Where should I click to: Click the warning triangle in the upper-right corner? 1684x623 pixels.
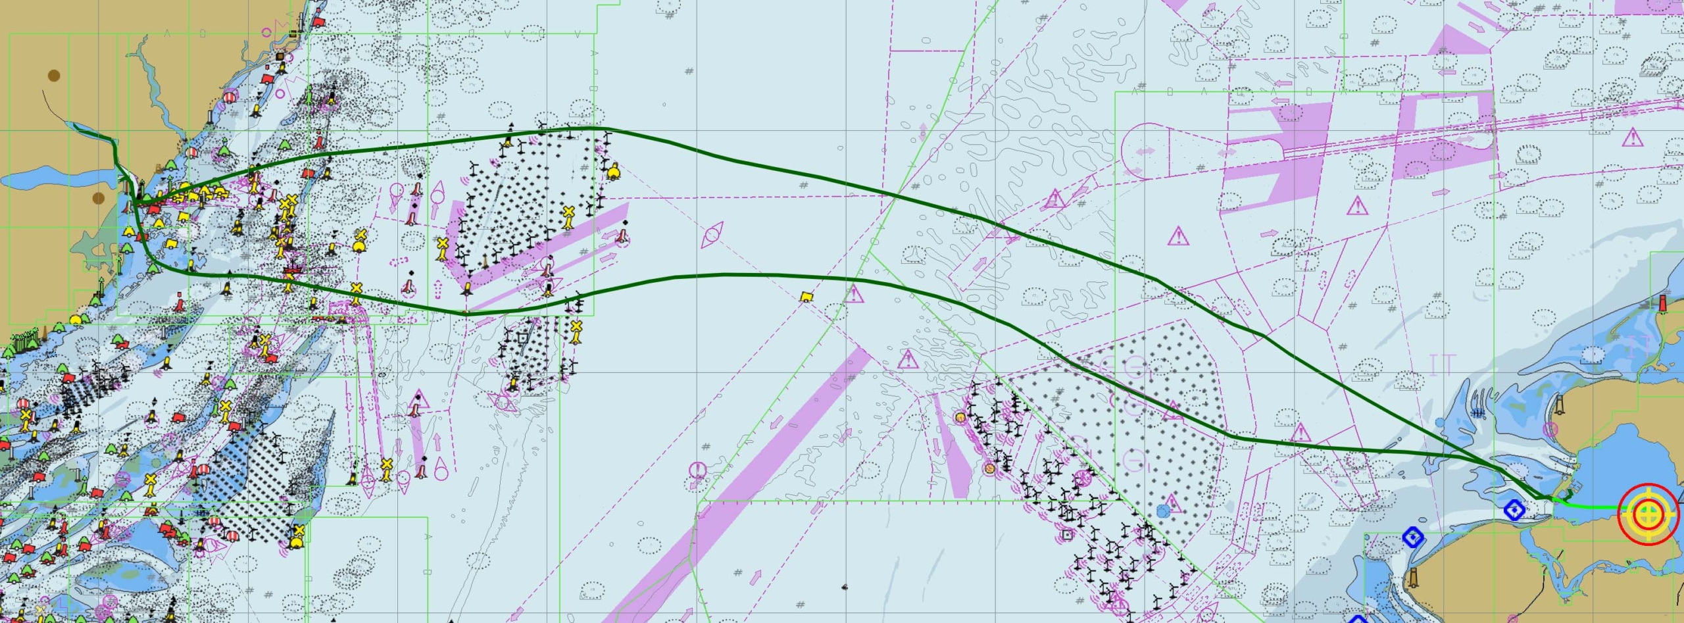click(1633, 138)
